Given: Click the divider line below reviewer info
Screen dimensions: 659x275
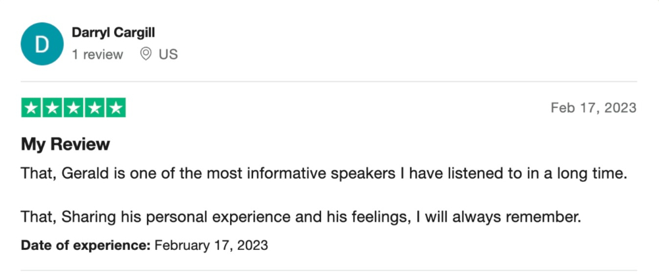Looking at the screenshot, I should [329, 82].
